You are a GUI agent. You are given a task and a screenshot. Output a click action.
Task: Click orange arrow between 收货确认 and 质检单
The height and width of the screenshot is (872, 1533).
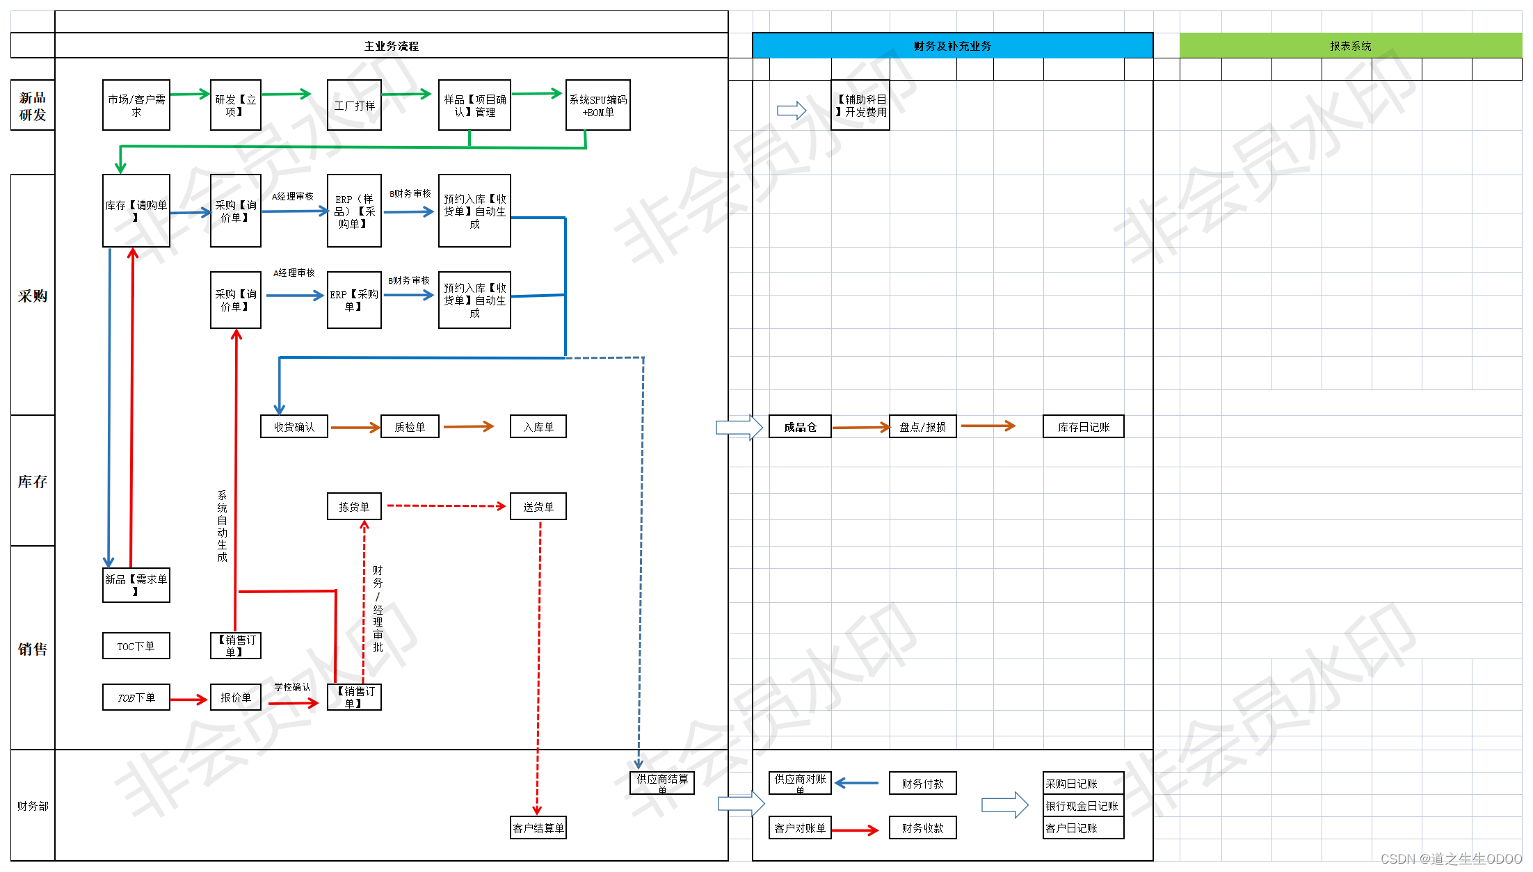pos(355,428)
